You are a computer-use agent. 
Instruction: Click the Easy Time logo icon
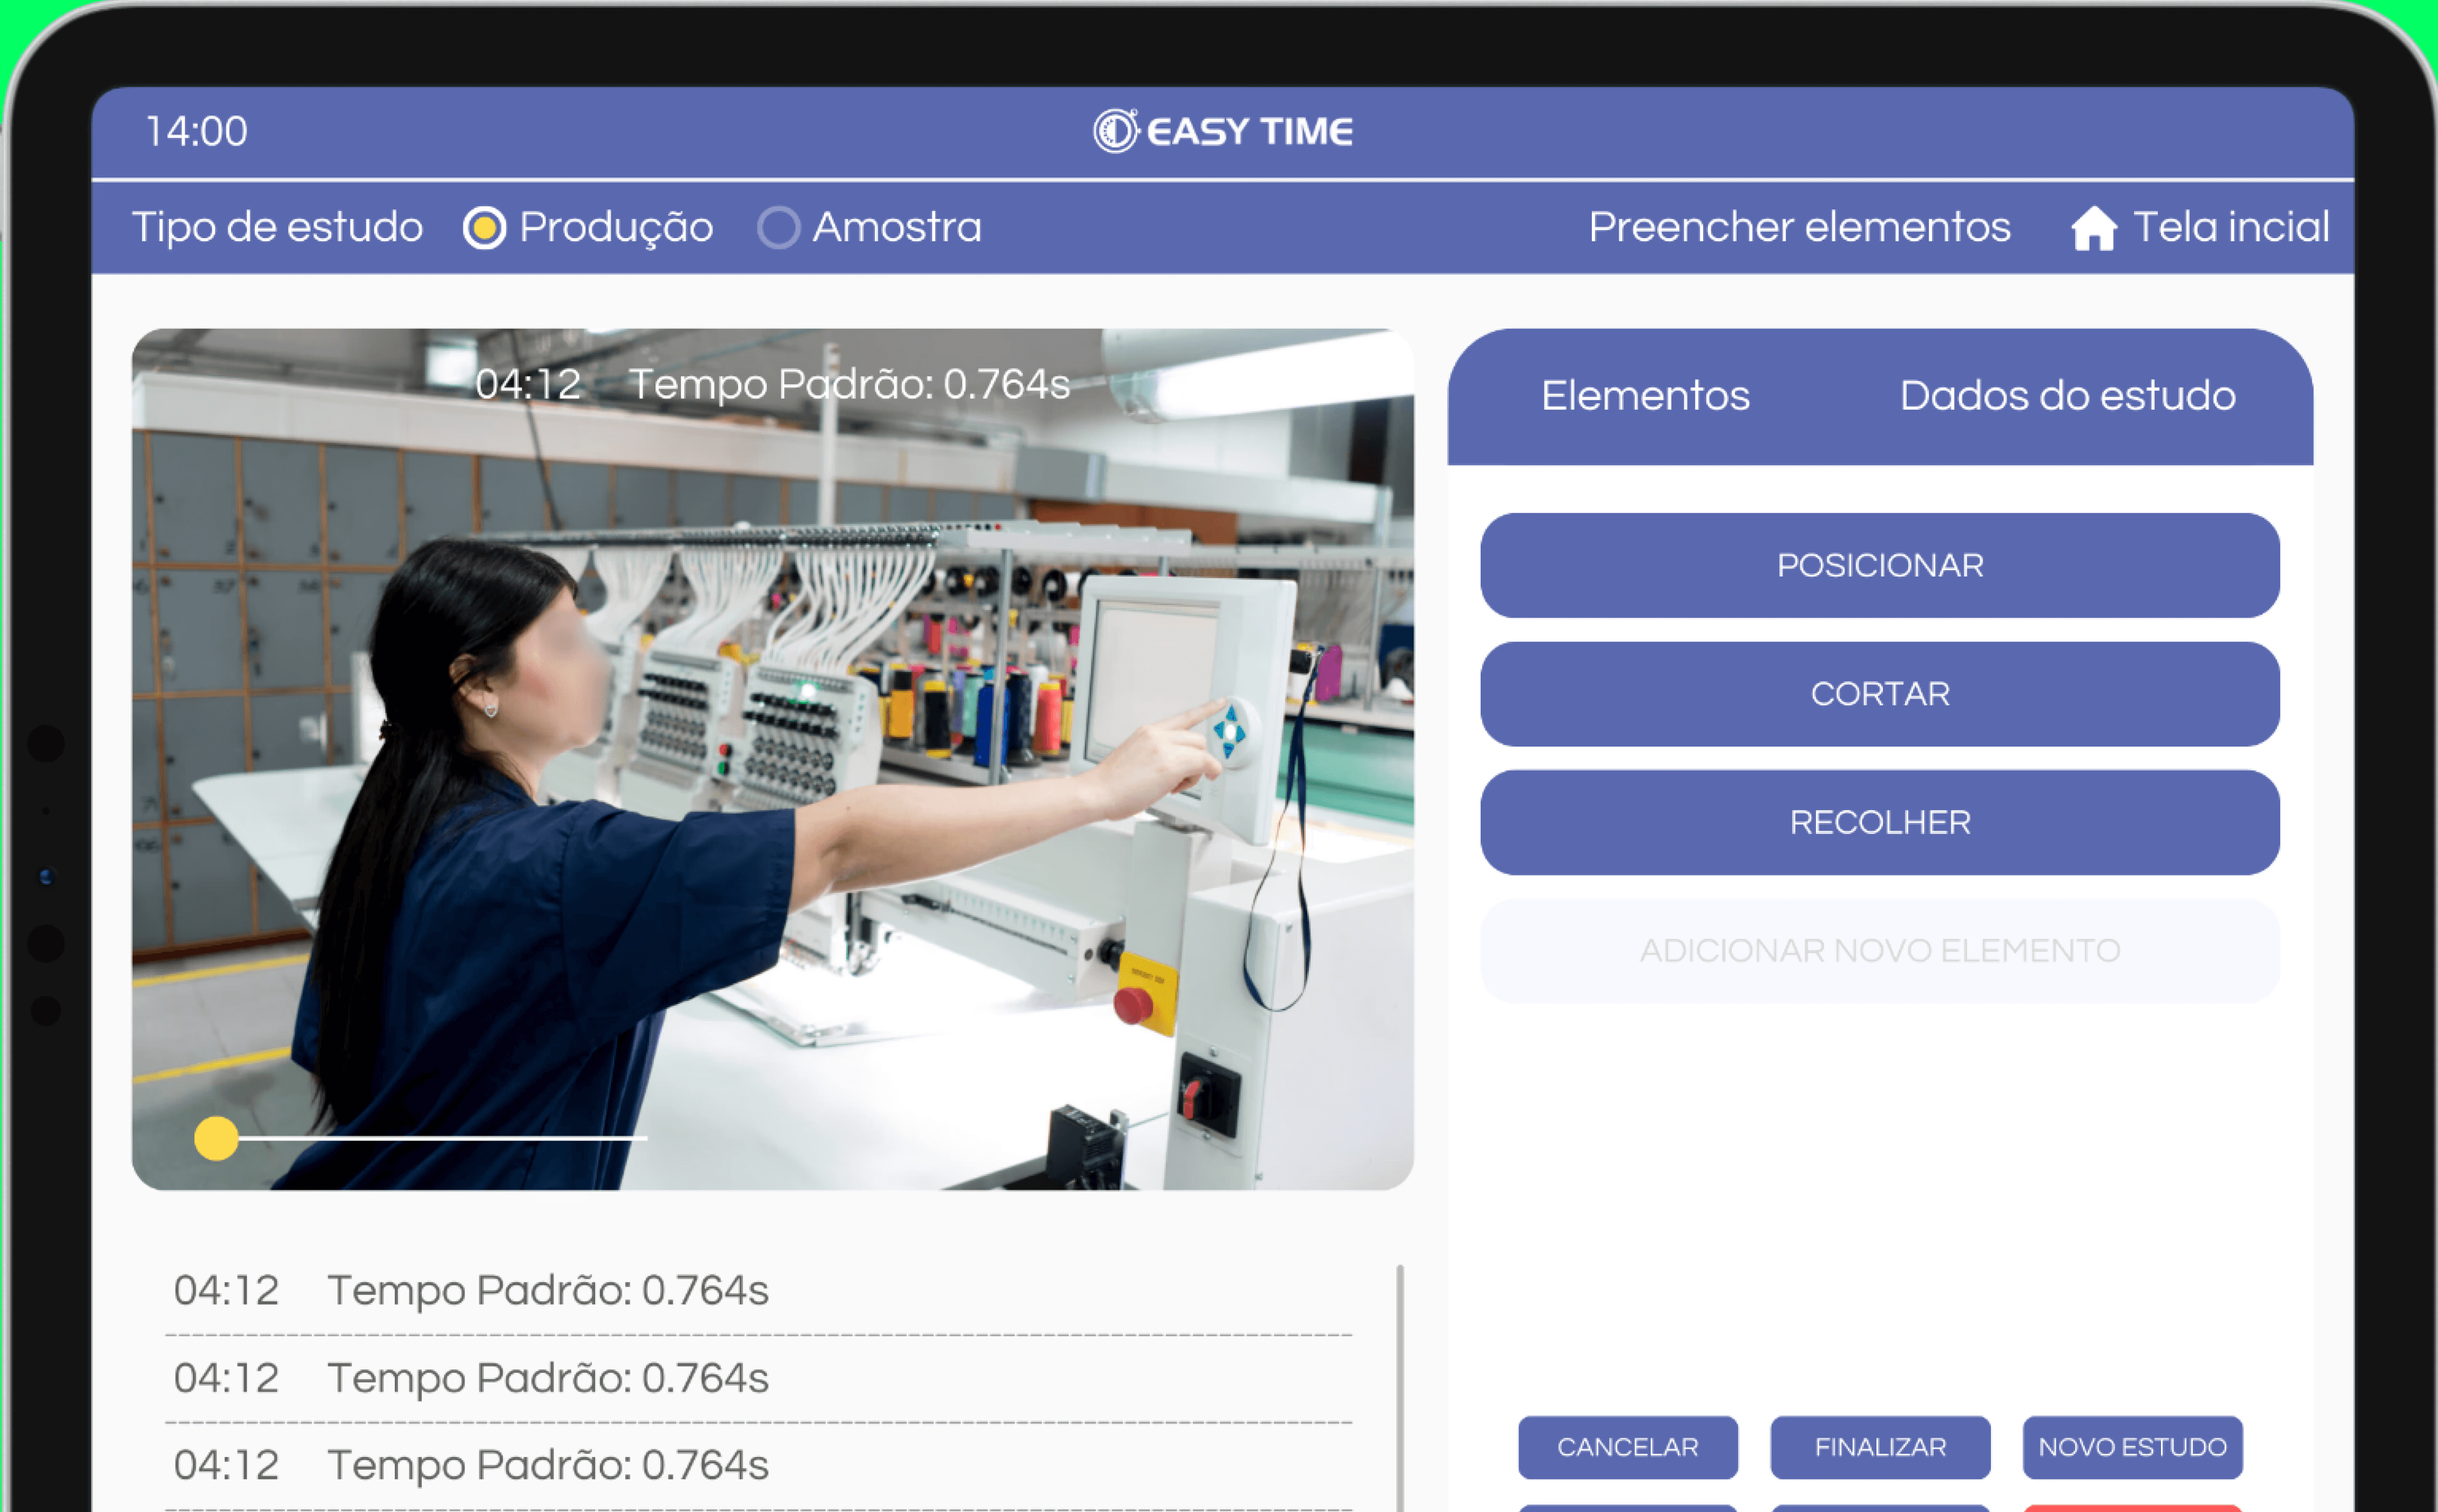coord(1115,131)
